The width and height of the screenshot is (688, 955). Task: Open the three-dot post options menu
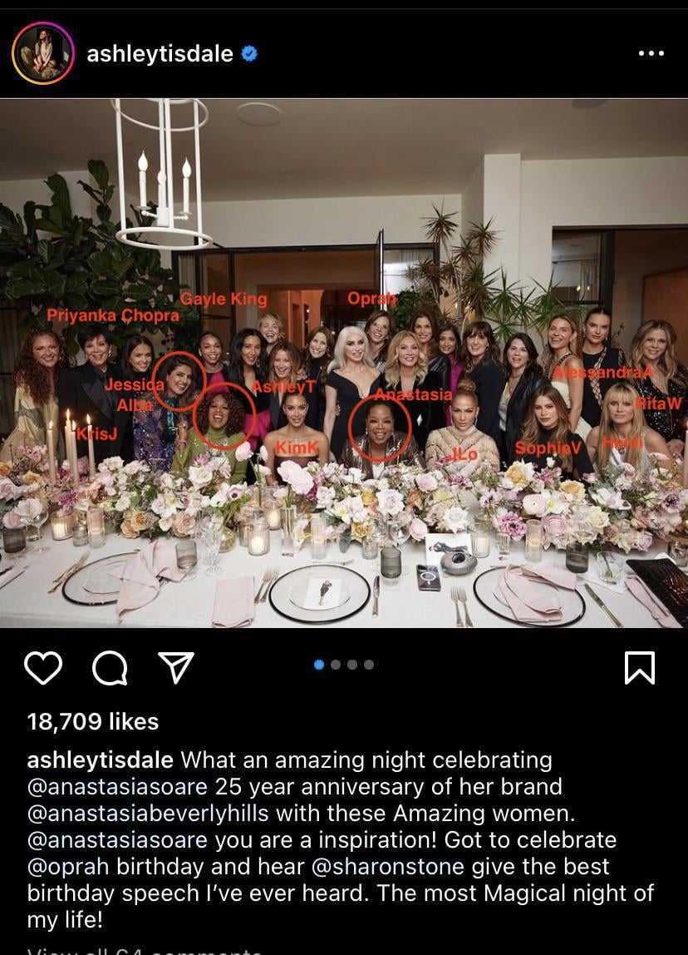[x=651, y=53]
